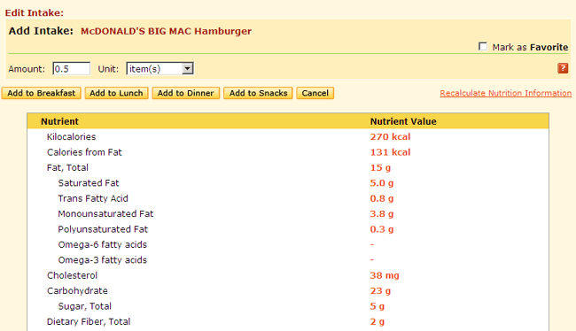
Task: Click the 0.3 g value
Action: 382,229
